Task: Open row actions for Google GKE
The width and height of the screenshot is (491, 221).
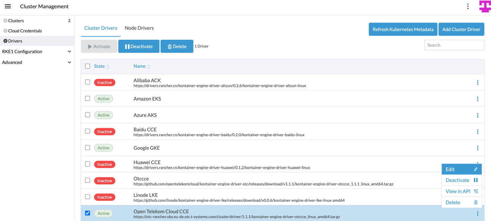Action: [x=478, y=148]
